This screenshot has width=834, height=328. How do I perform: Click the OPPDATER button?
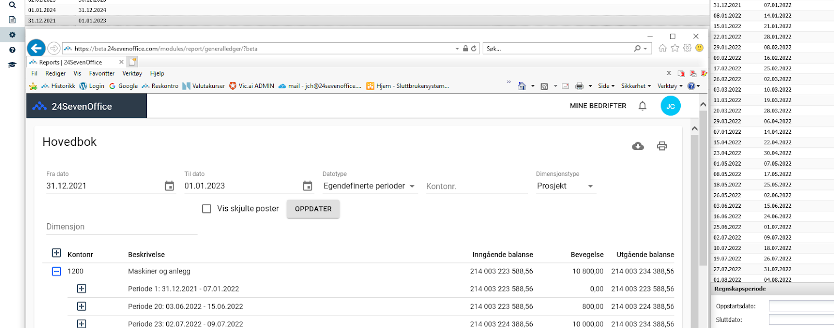[x=313, y=209]
